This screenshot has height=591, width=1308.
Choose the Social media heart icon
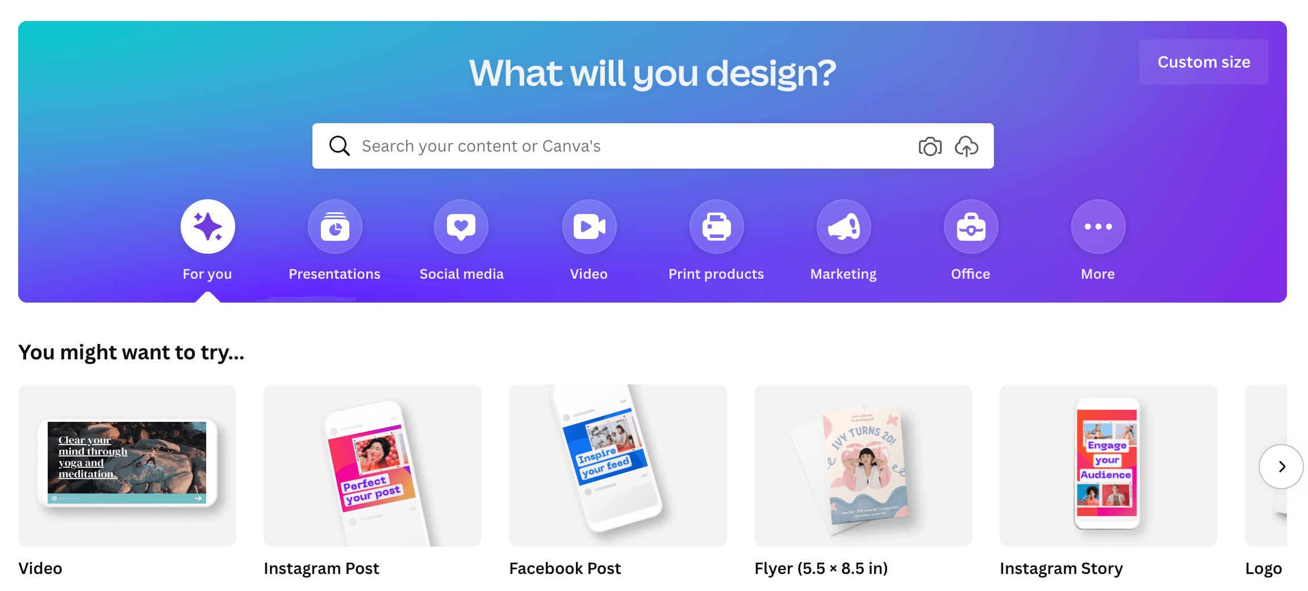click(x=461, y=227)
